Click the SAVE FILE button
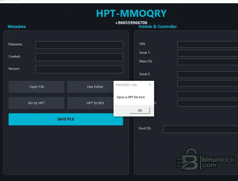Image resolution: width=238 pixels, height=181 pixels. click(x=66, y=119)
